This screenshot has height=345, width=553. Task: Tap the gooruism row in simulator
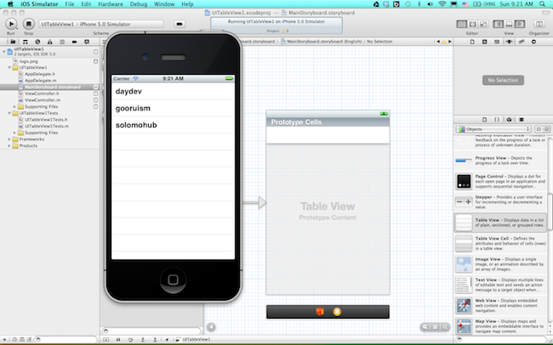point(174,108)
